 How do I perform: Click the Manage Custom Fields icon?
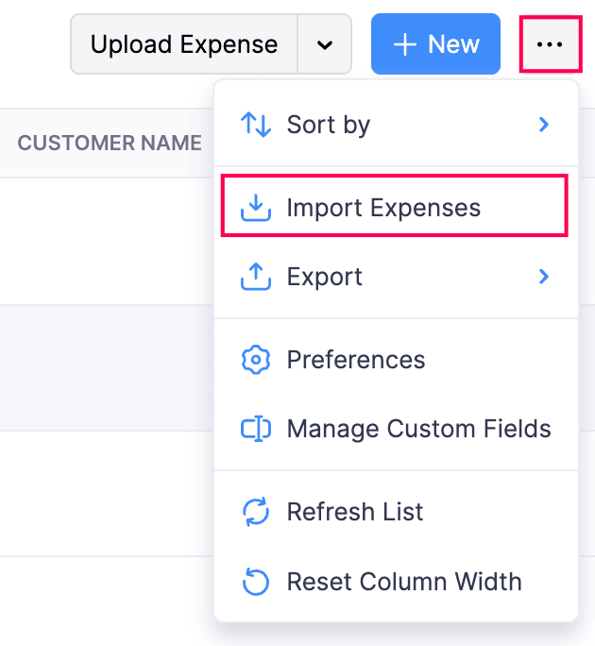256,429
